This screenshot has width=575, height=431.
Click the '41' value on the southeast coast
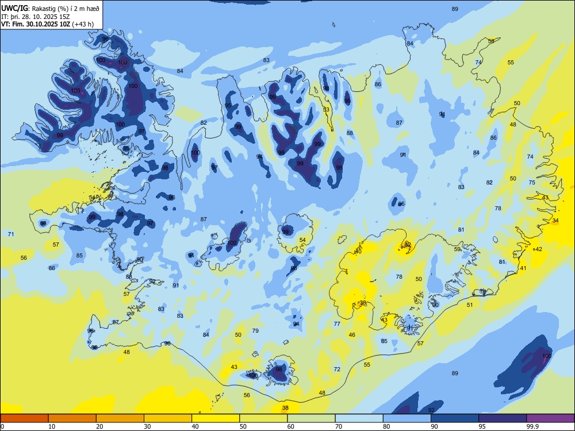click(523, 268)
